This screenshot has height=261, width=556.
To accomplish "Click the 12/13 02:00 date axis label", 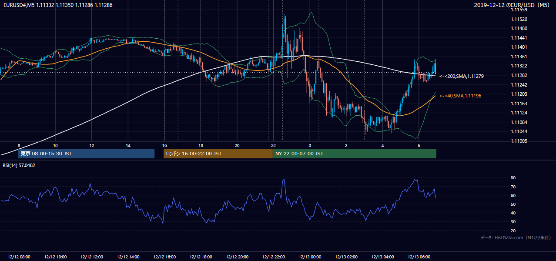I will (346, 257).
